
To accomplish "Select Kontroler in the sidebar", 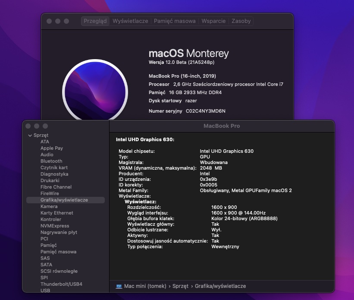I will 51,219.
